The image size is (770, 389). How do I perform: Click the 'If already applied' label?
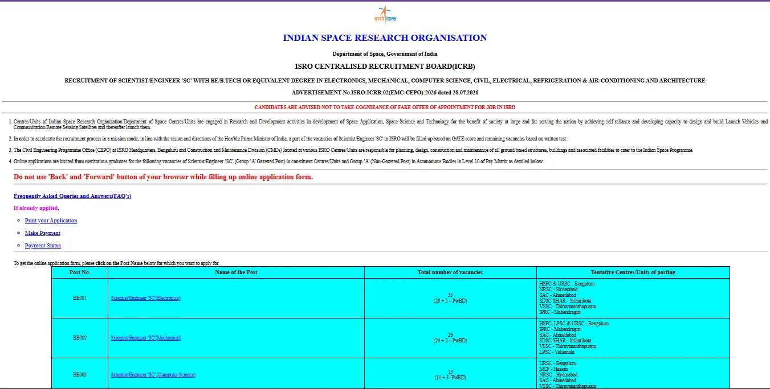click(36, 208)
